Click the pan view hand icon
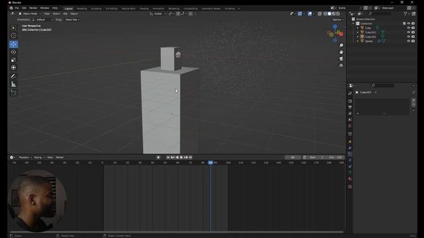This screenshot has width=424, height=238. tap(341, 52)
